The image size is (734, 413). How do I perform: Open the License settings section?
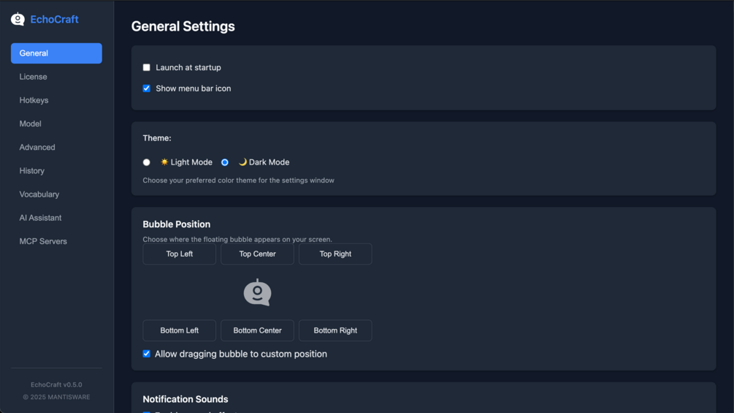34,77
